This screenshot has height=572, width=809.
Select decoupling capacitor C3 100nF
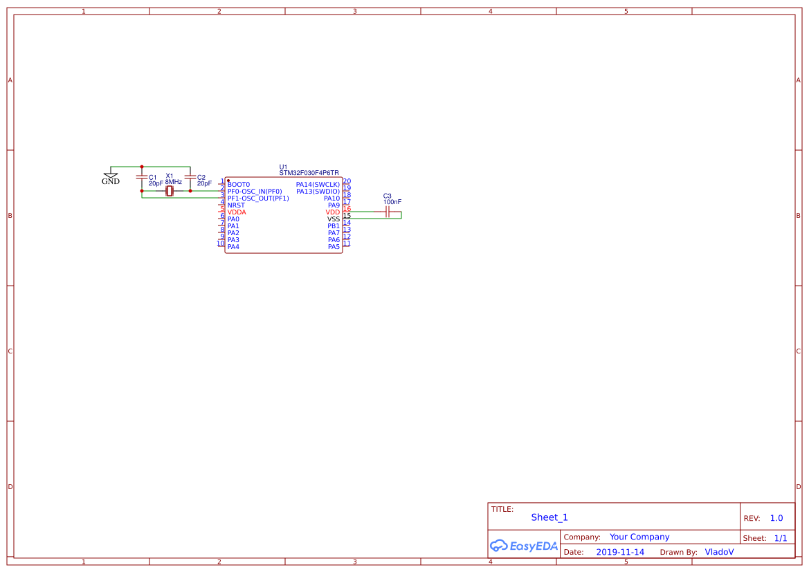pyautogui.click(x=386, y=212)
